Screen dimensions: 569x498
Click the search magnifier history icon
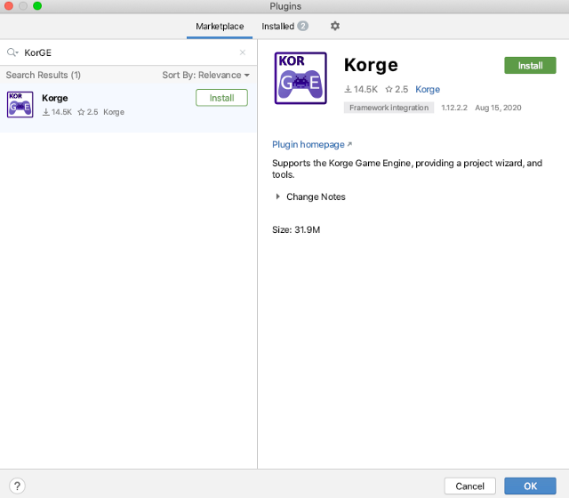pyautogui.click(x=12, y=52)
